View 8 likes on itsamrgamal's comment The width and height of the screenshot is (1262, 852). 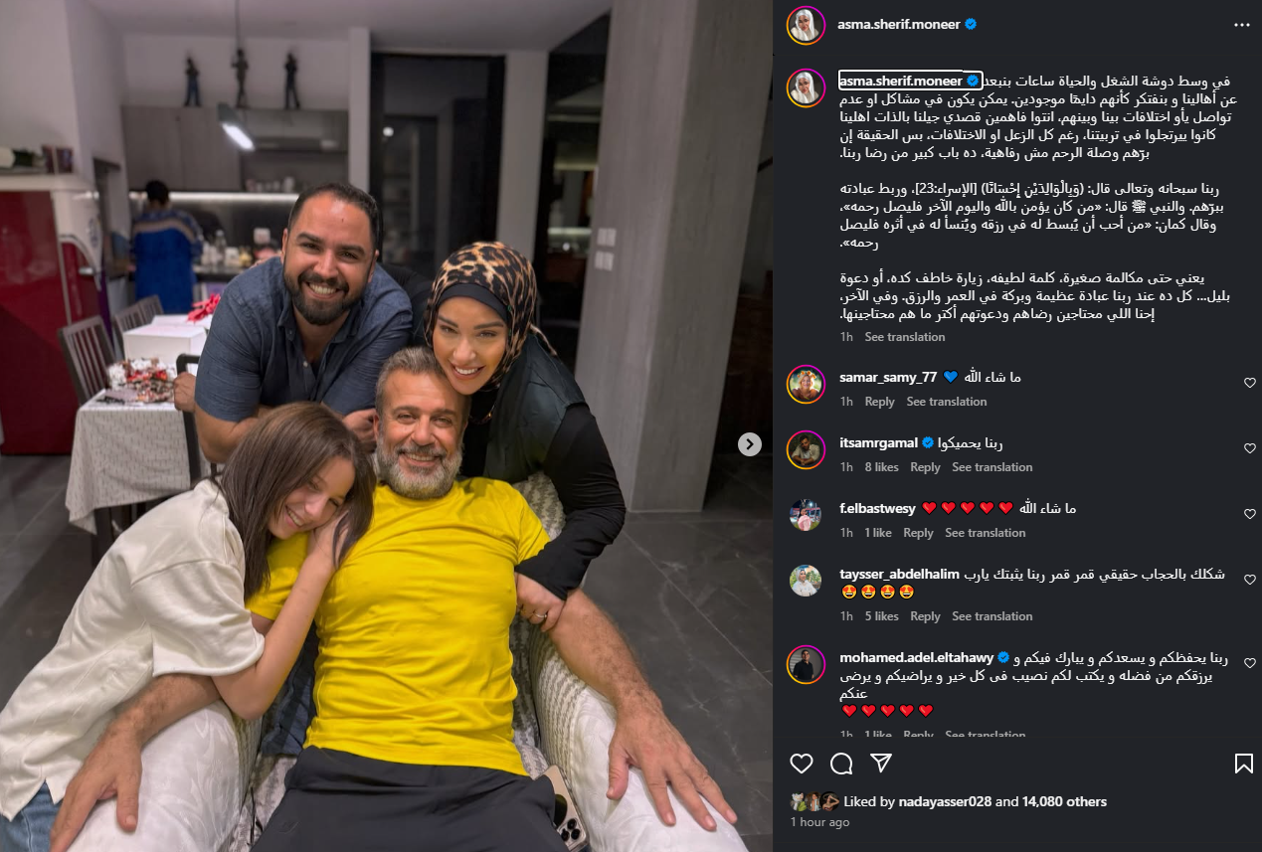(x=881, y=467)
